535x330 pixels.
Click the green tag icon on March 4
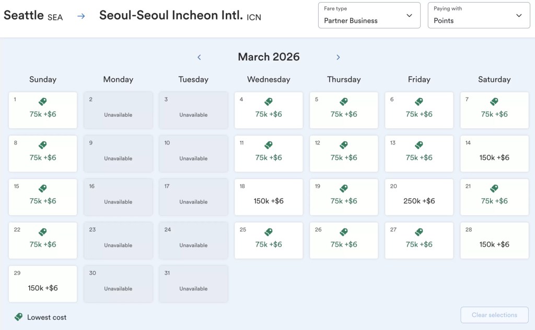point(269,102)
